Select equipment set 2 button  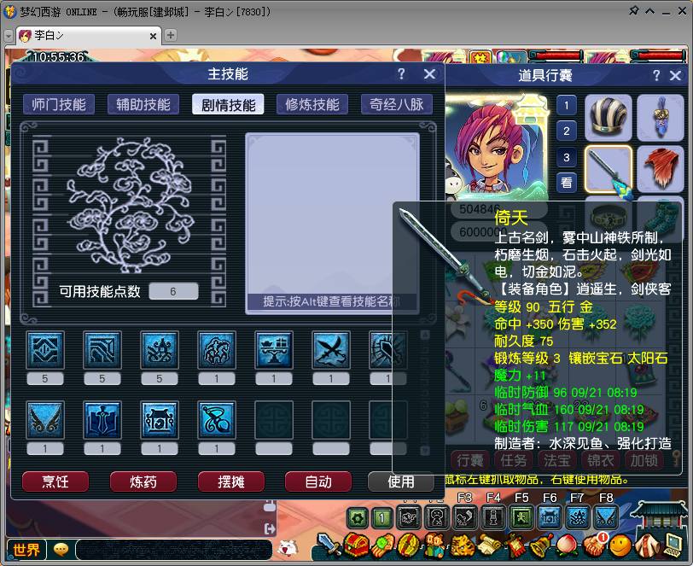coord(567,131)
